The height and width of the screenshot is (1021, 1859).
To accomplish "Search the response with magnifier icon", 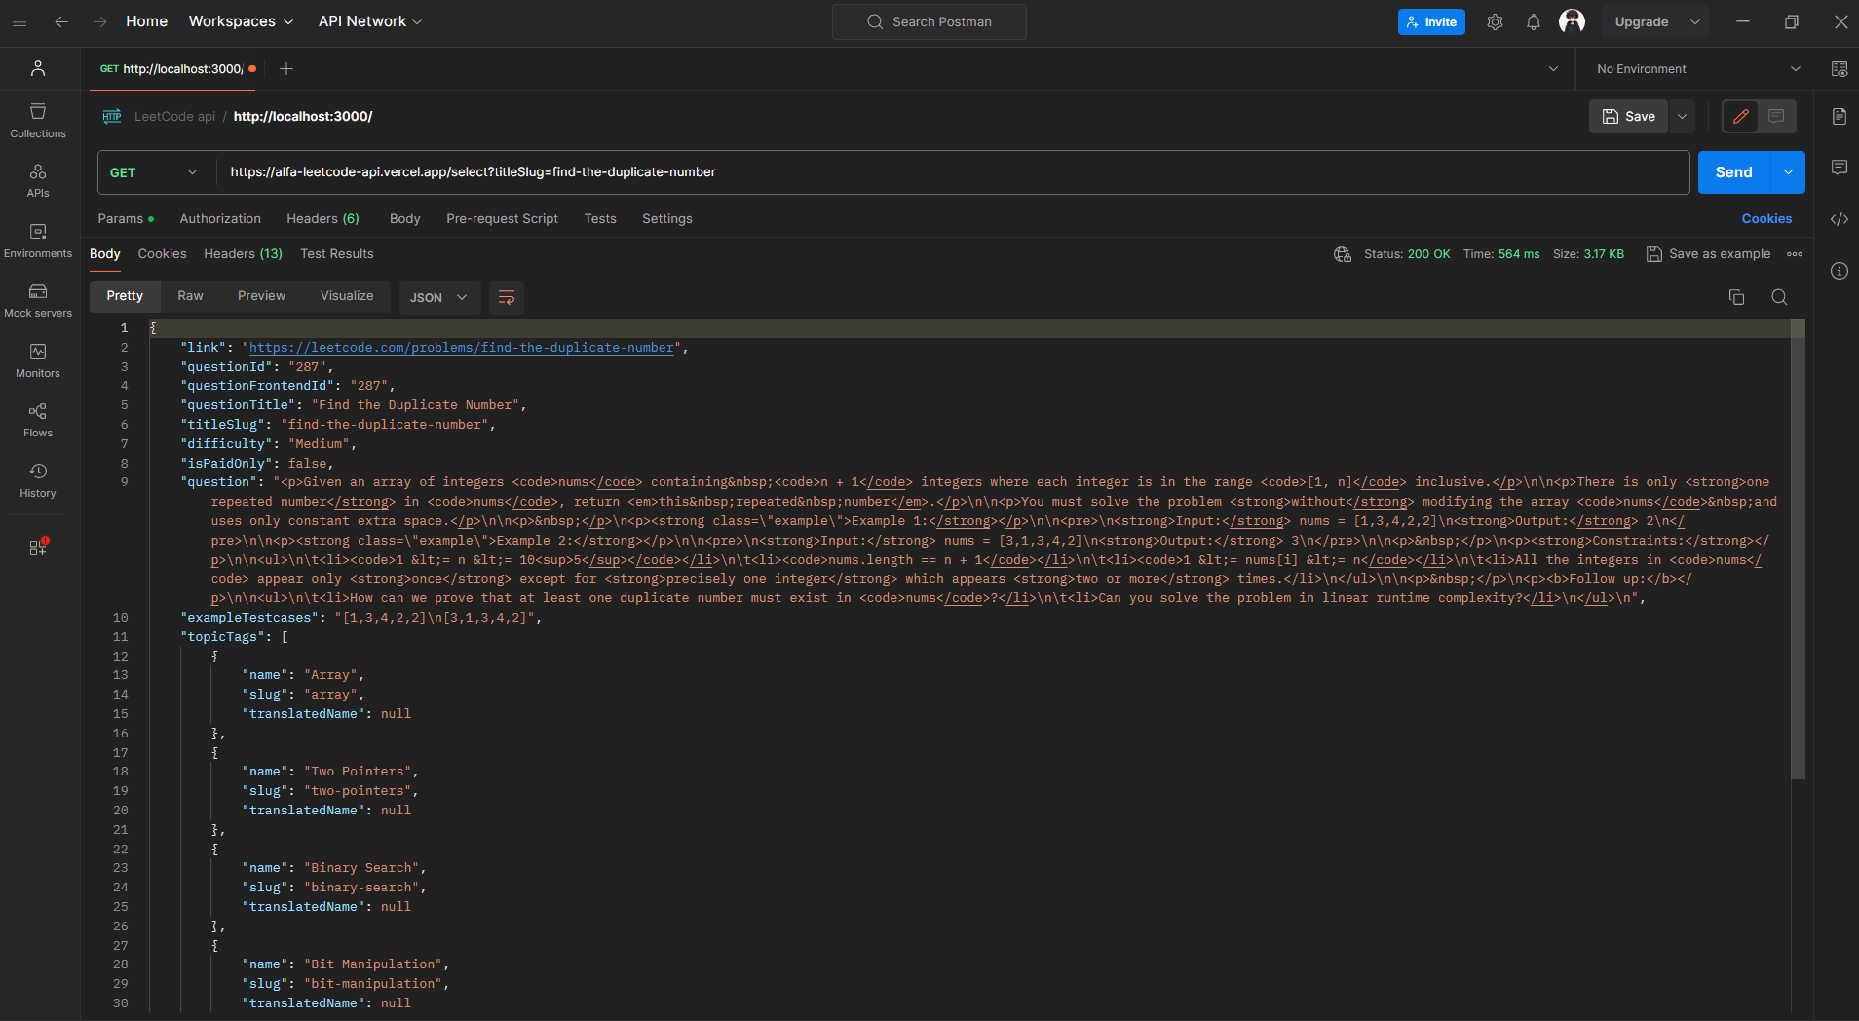I will tap(1779, 297).
